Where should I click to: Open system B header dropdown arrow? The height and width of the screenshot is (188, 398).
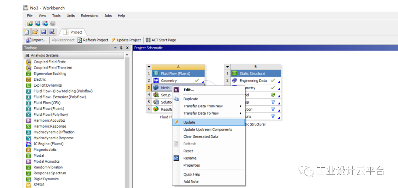pyautogui.click(x=227, y=67)
